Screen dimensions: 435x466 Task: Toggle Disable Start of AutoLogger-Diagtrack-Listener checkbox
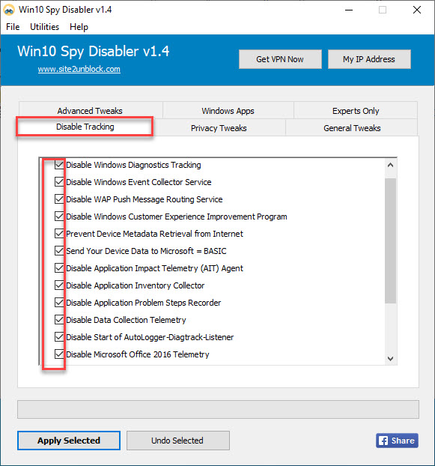(59, 337)
